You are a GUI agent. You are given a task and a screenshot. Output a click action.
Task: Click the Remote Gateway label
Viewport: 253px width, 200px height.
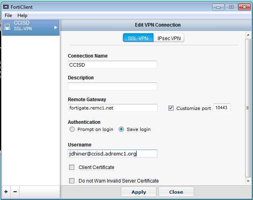[x=87, y=100]
